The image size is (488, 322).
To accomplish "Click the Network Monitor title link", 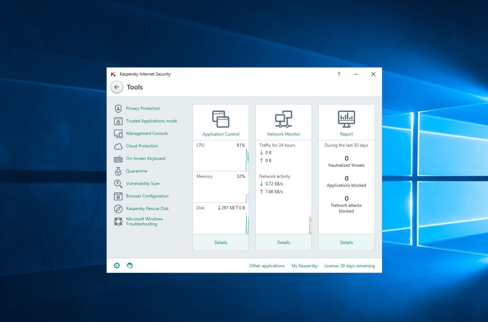I will click(284, 134).
